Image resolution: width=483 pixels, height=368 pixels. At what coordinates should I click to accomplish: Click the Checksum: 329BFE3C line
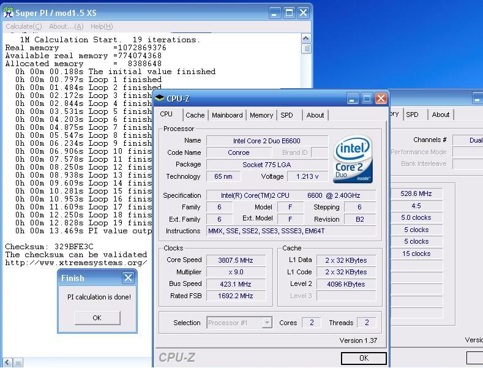(49, 247)
